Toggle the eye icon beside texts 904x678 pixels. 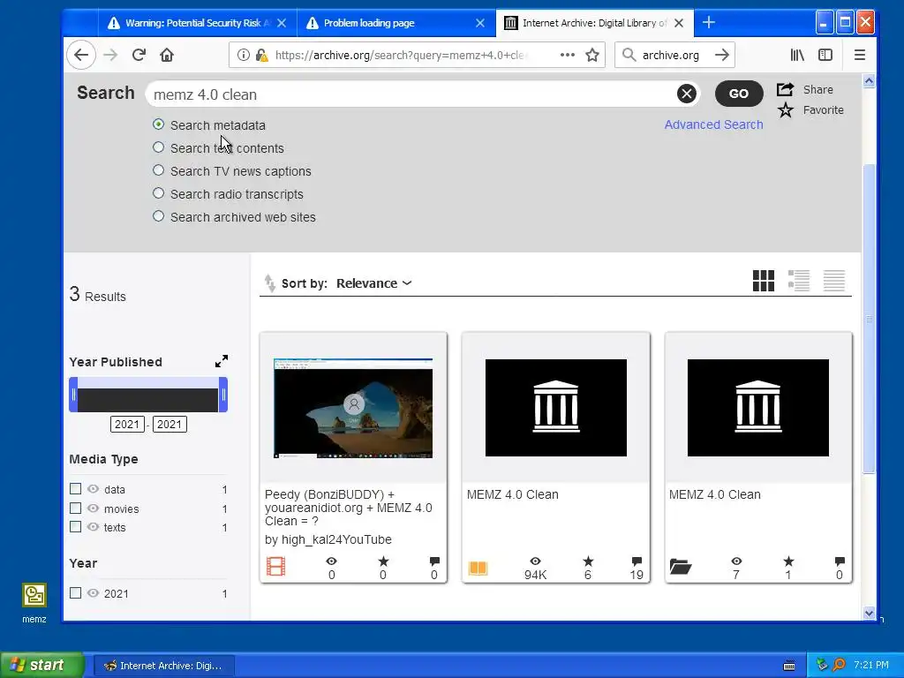(93, 527)
